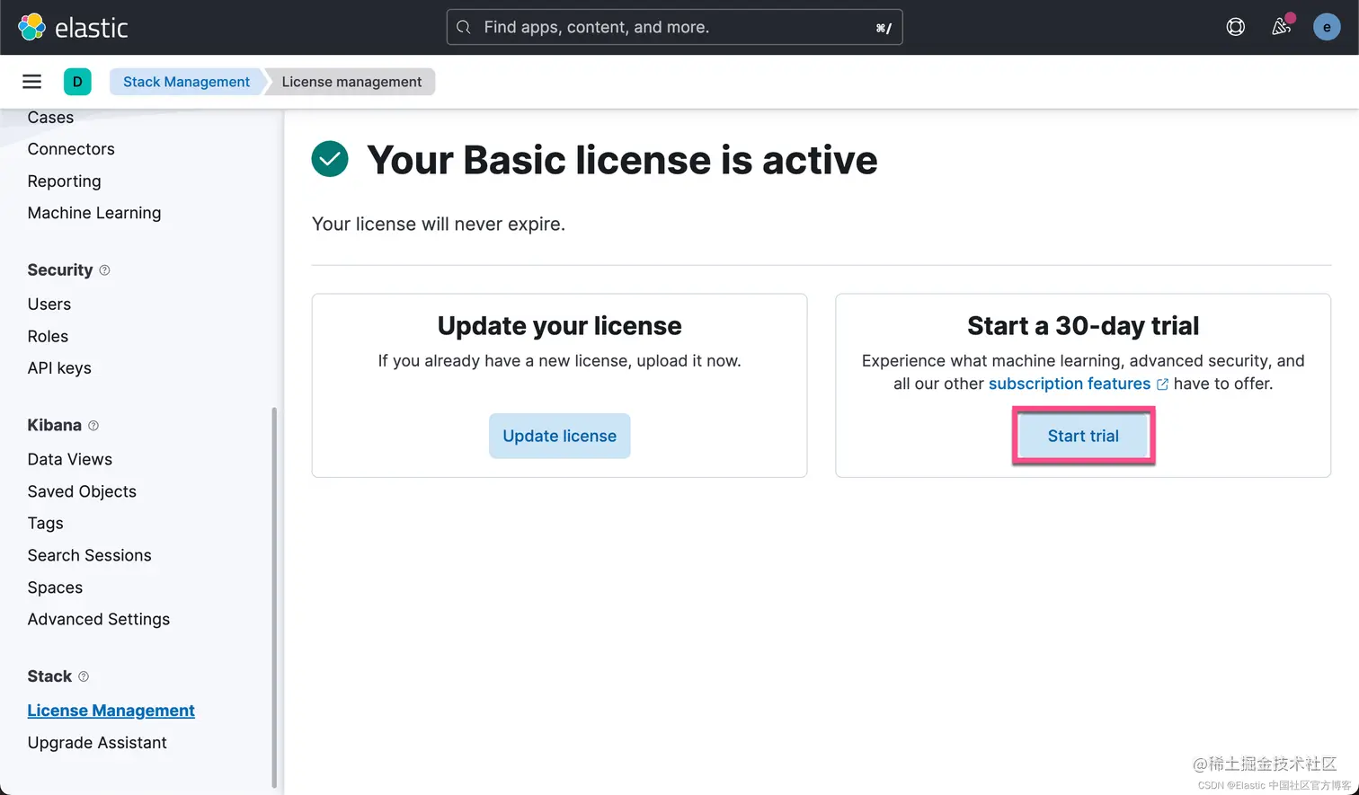Open Roles under Security
Image resolution: width=1359 pixels, height=795 pixels.
[48, 336]
